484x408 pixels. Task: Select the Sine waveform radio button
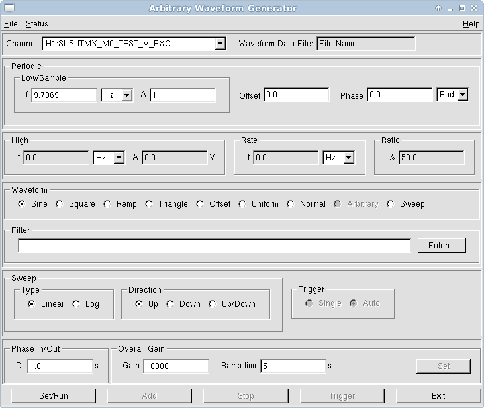[x=22, y=204]
